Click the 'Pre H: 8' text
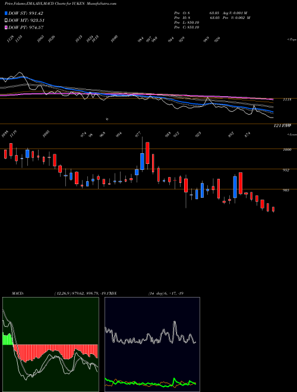297x392 pixels. point(183,17)
